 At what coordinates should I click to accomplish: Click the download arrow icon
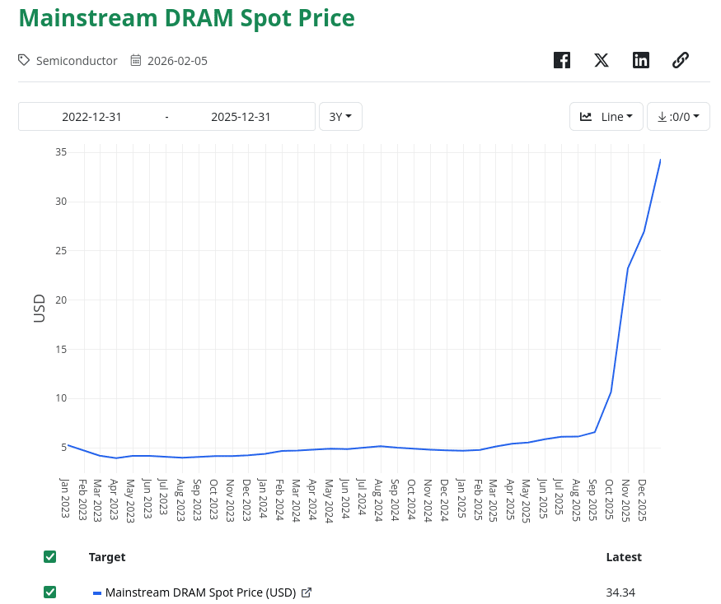click(662, 117)
